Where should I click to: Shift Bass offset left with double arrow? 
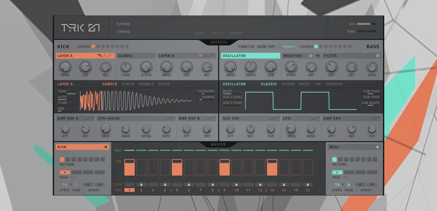(361, 185)
